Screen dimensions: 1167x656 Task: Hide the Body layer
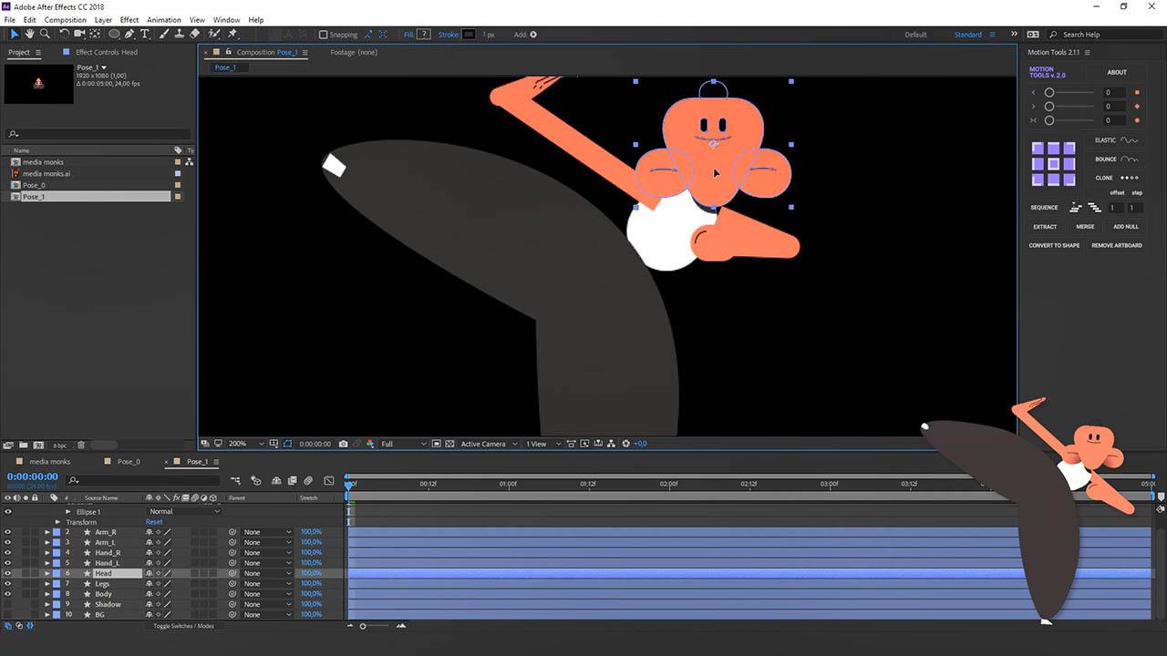coord(7,594)
